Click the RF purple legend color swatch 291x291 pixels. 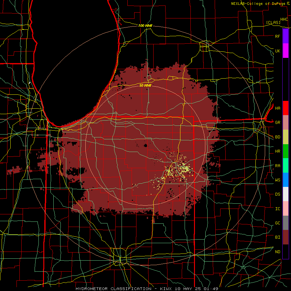coord(286,36)
